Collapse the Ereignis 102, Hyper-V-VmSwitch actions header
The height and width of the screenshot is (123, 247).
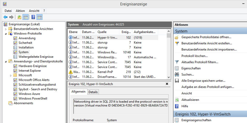(210, 114)
